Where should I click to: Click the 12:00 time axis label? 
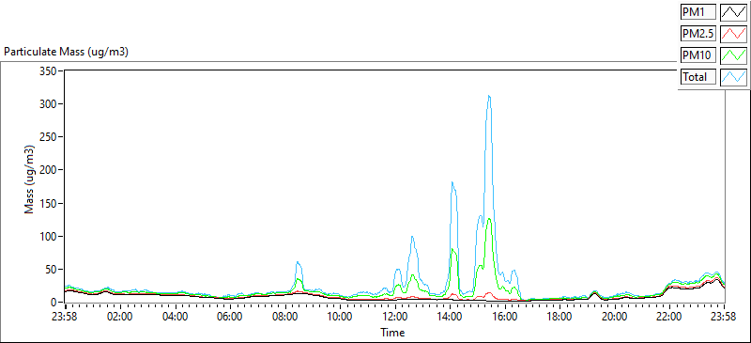pos(395,316)
